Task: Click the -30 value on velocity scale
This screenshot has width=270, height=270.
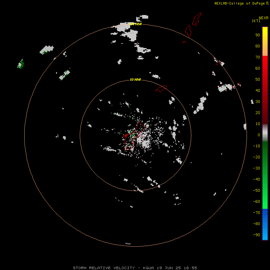Action: [x=256, y=168]
